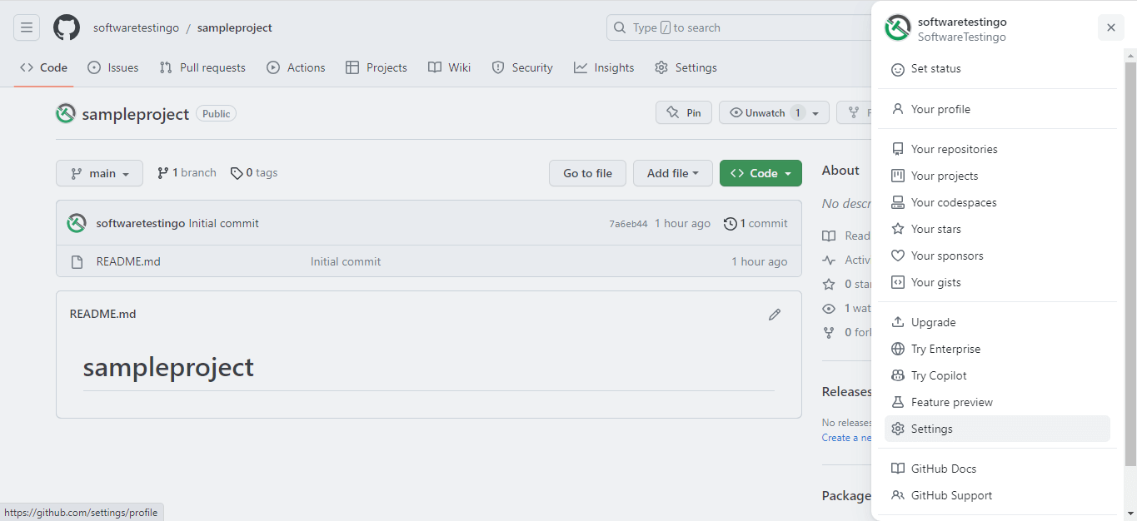The height and width of the screenshot is (521, 1137).
Task: Open the main branch dropdown
Action: pyautogui.click(x=99, y=173)
